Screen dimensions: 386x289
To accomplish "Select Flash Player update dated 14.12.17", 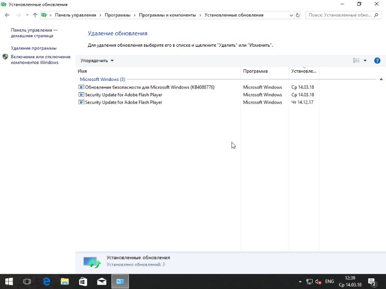I will 124,103.
